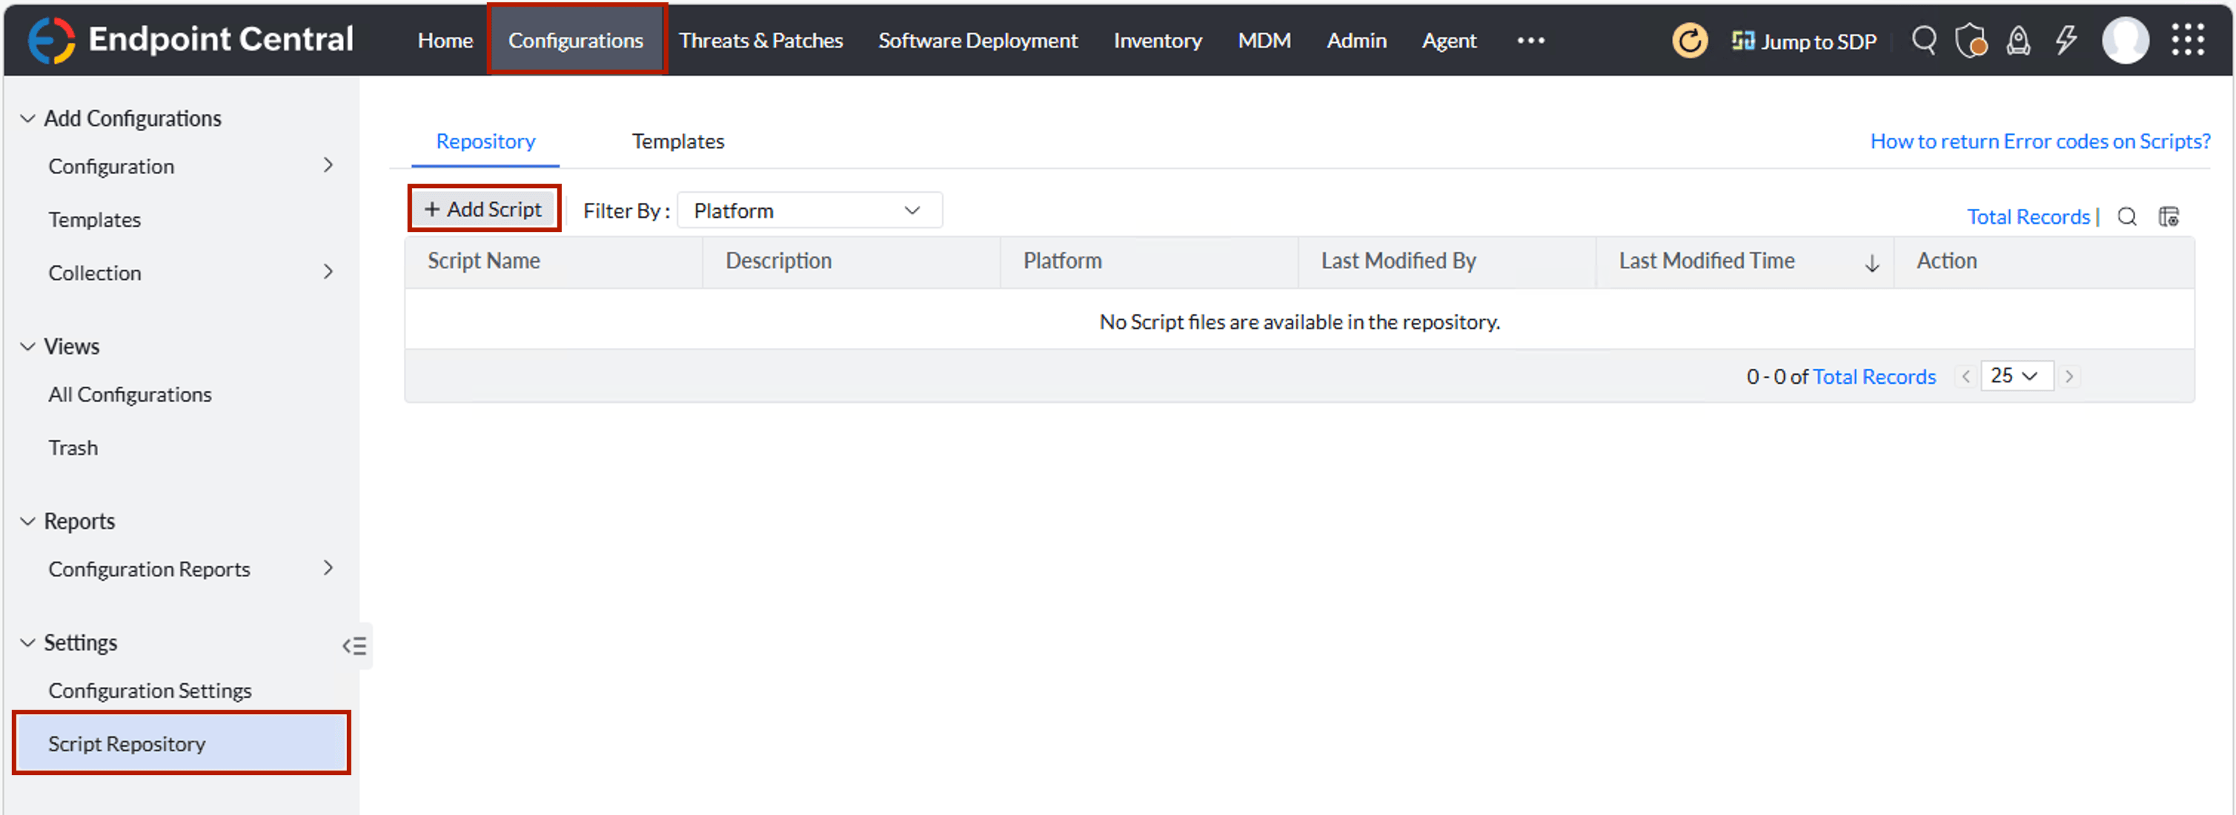
Task: Collapse the Add Configurations section
Action: click(27, 119)
